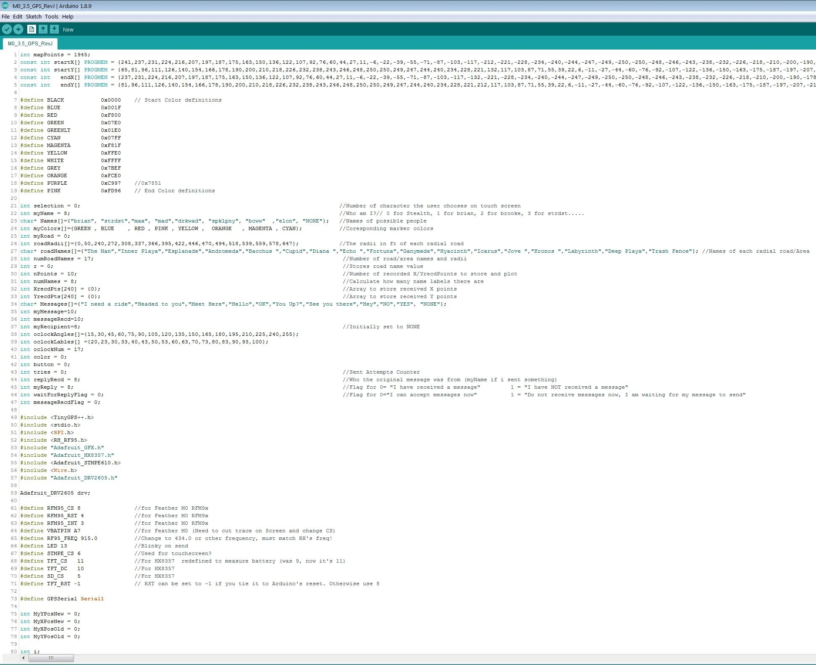Screen dimensions: 816x665
Task: Select the M0_3.5_GPS_RevJ sketch tab
Action: (x=29, y=43)
